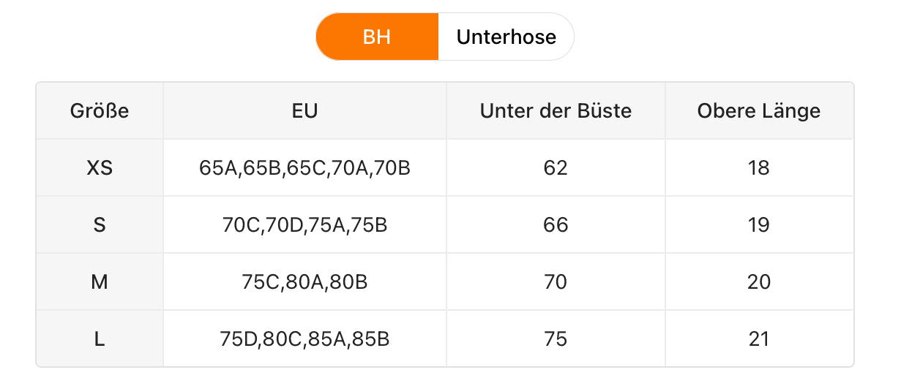Click underbust value 70
Screen dimensions: 901x386
coord(556,282)
